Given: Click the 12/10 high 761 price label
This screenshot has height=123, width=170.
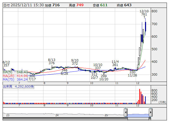Looking at the screenshot, I should pos(144,13).
